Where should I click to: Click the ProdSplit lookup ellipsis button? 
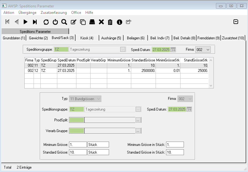138,120
